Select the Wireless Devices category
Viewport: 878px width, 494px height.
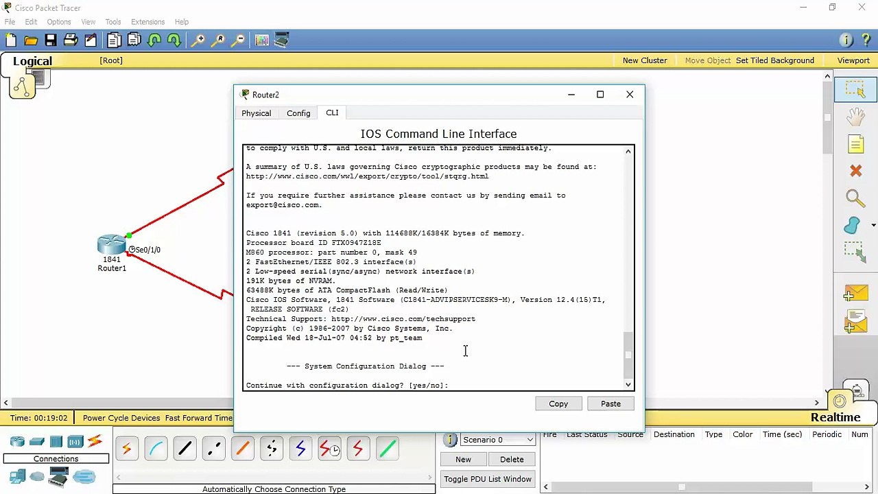click(x=75, y=441)
